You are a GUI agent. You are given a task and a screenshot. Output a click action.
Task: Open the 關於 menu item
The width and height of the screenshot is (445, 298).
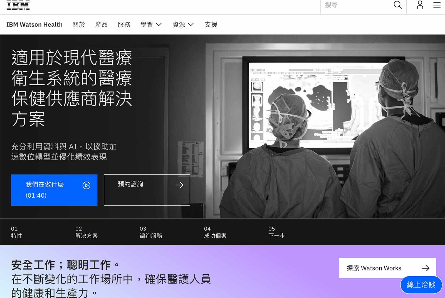79,24
